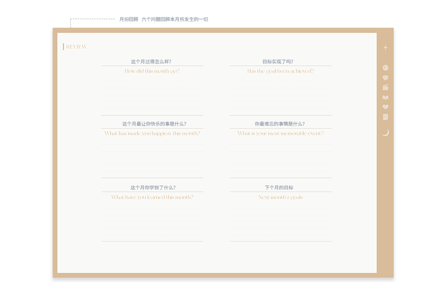This screenshot has height=305, width=444.
Task: Write in lines under Has the goal been achieved?
Action: point(280,95)
